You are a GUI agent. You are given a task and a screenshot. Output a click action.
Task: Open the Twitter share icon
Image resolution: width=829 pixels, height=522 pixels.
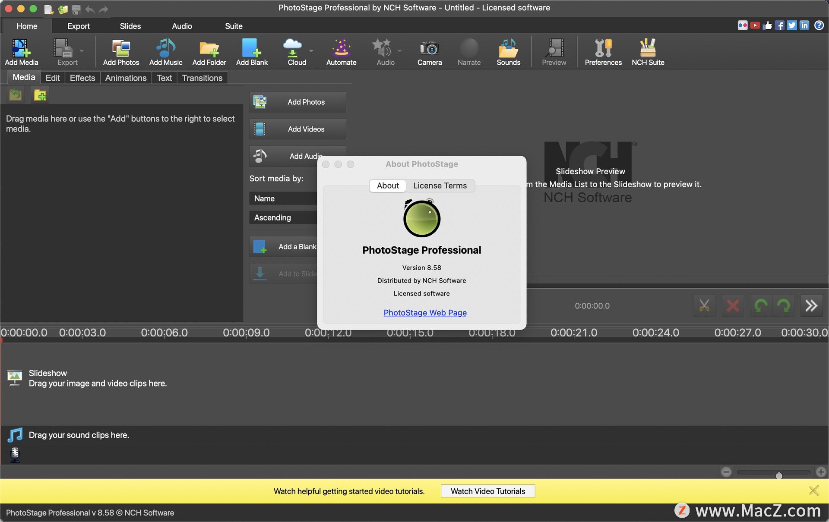792,25
